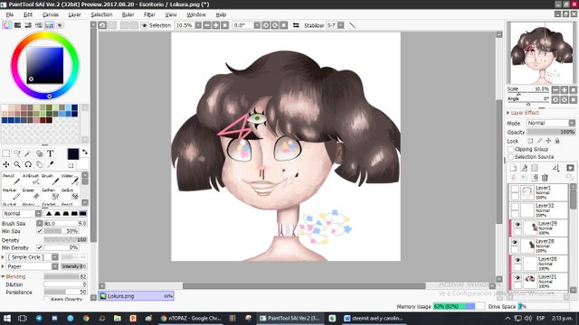Select the Lasso tool

tap(17, 153)
